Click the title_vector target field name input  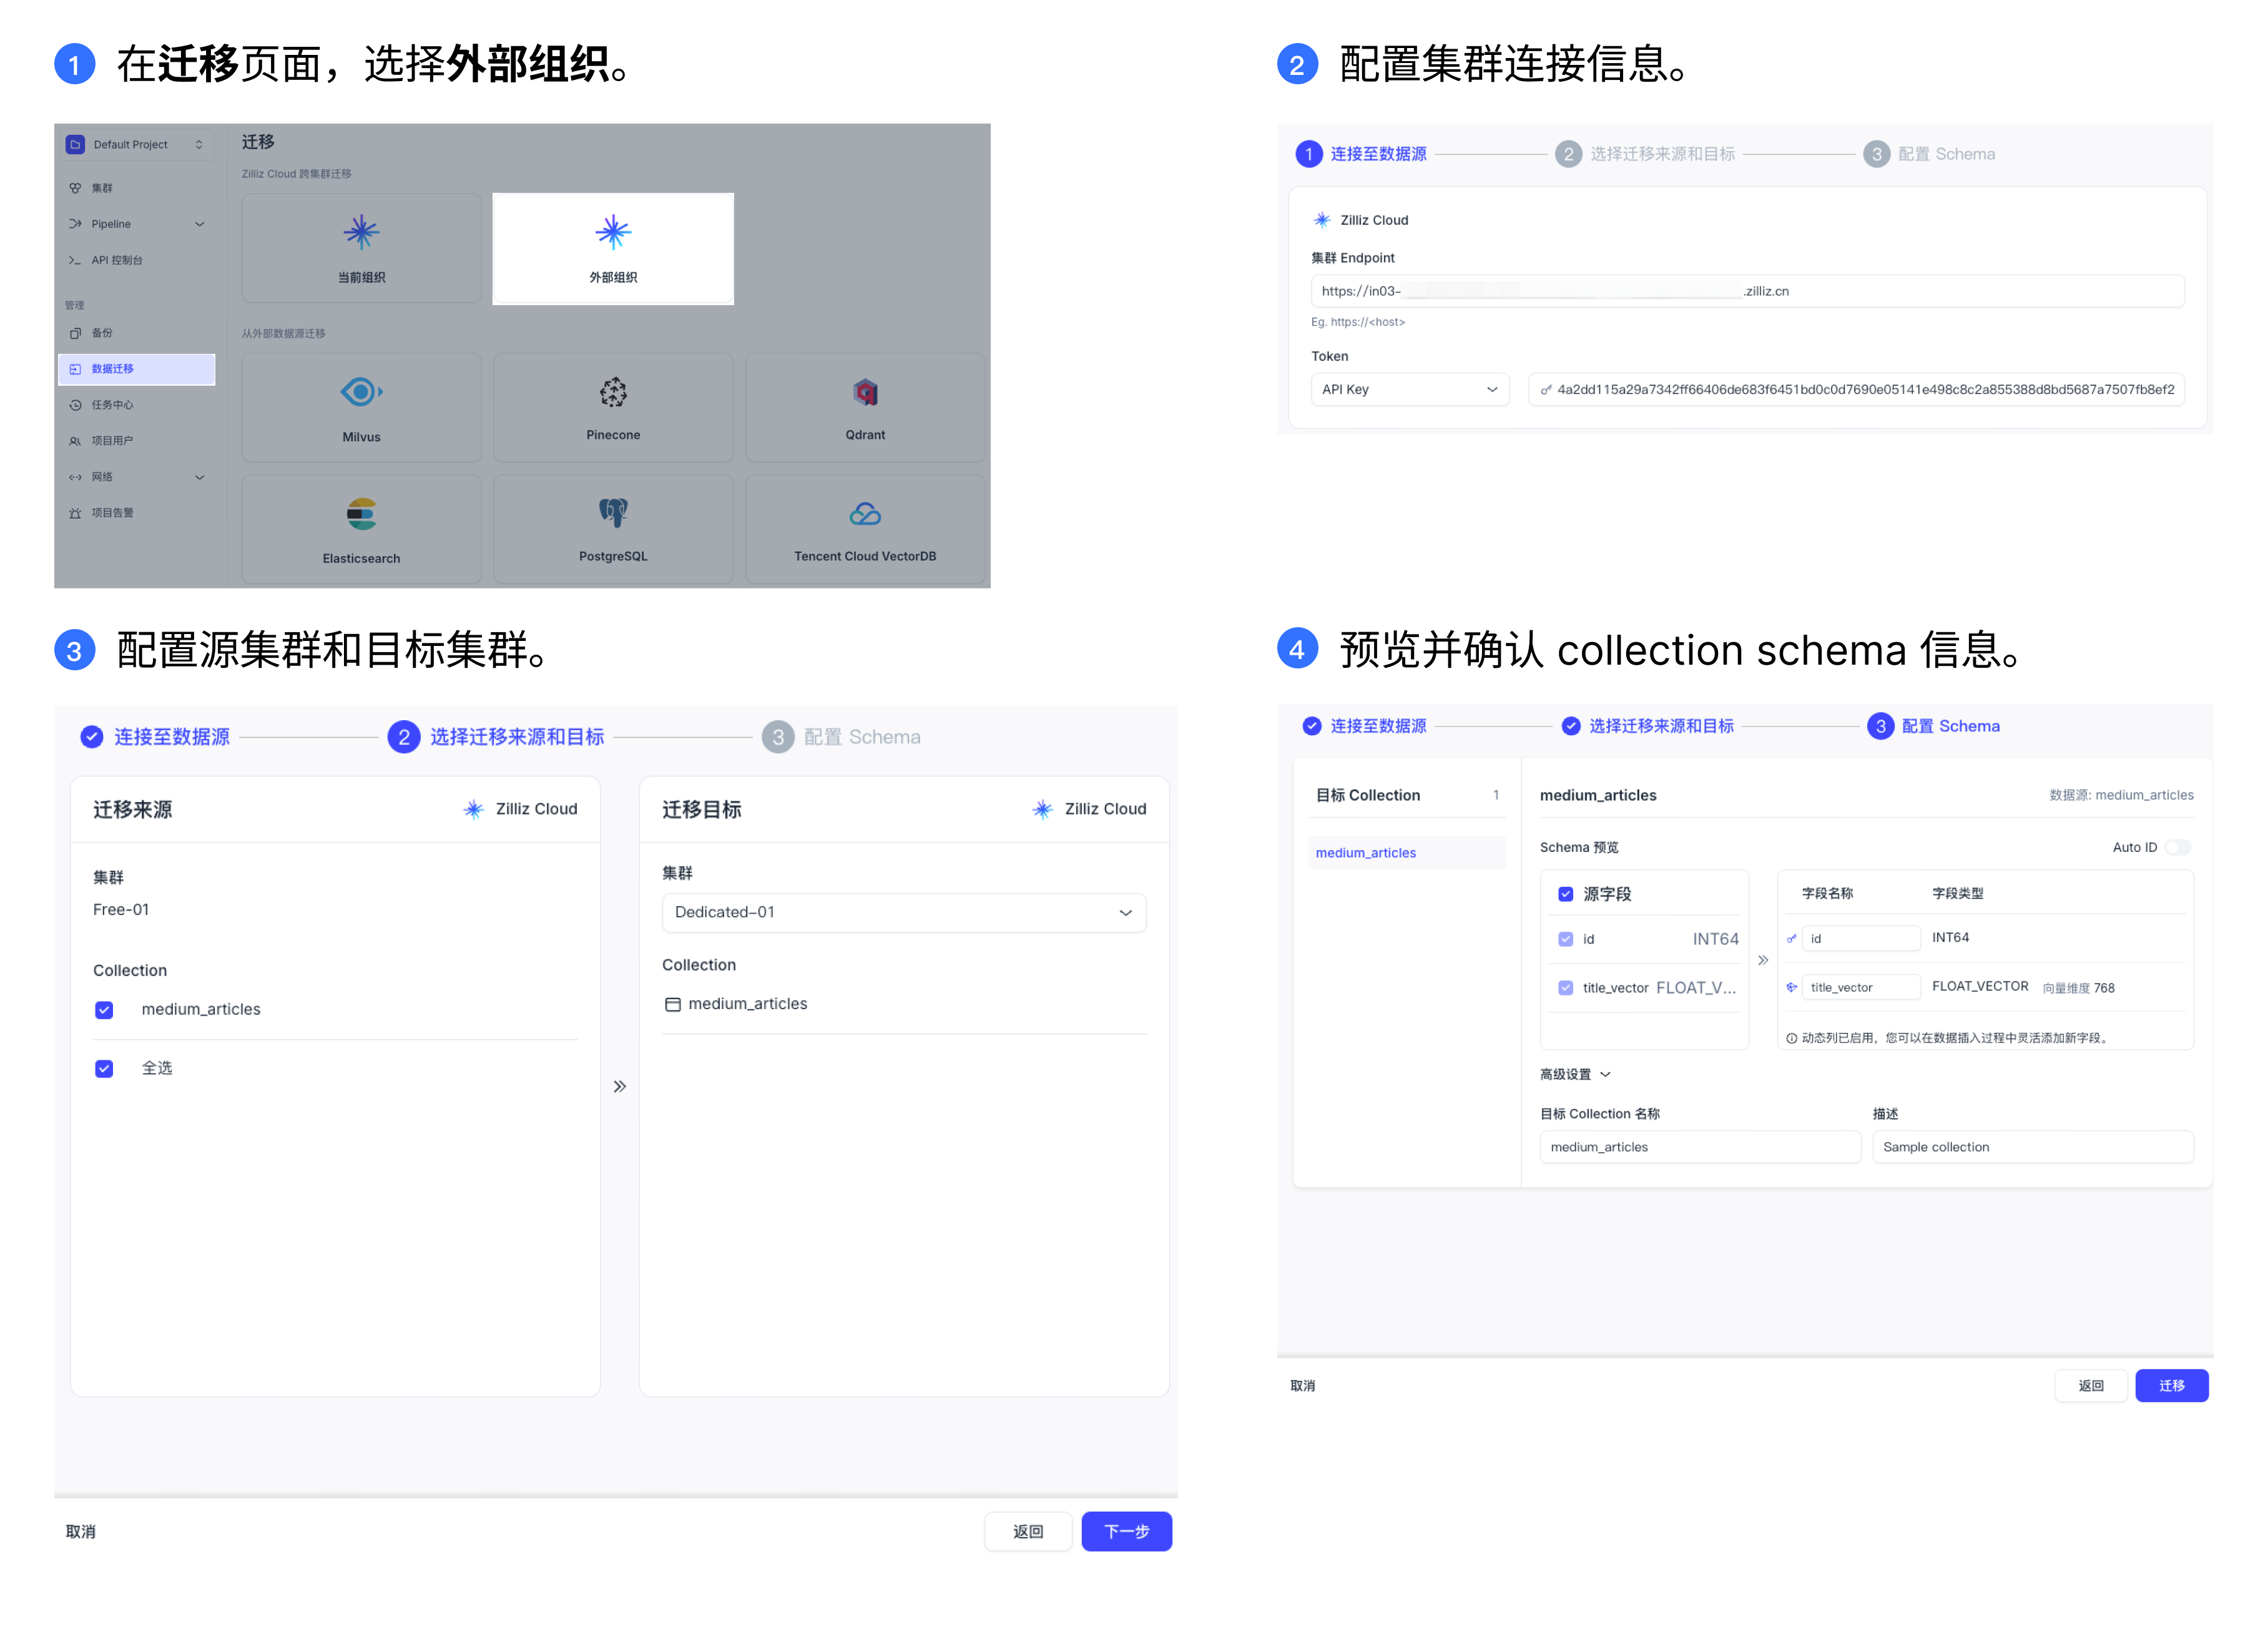[x=1861, y=988]
